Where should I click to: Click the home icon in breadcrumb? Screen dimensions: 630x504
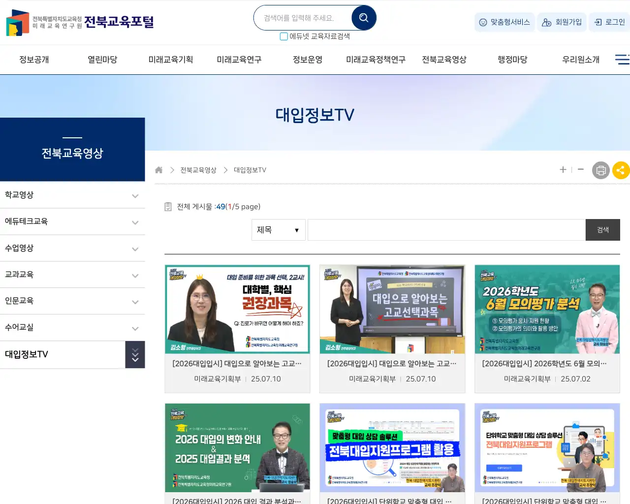pyautogui.click(x=158, y=170)
